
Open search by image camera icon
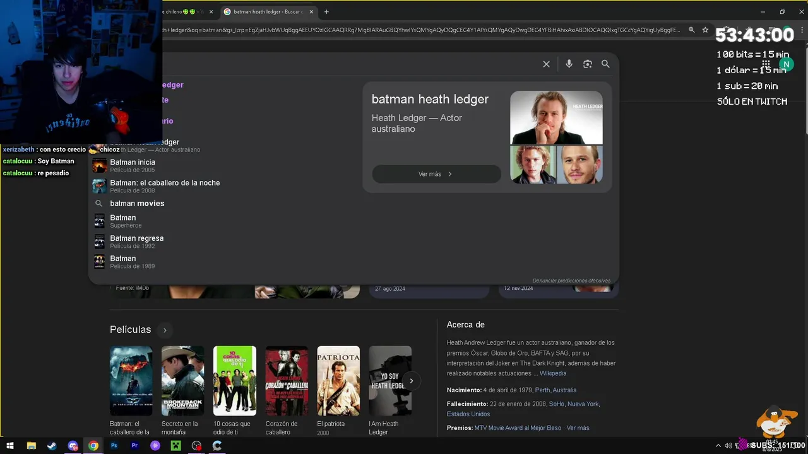point(588,64)
